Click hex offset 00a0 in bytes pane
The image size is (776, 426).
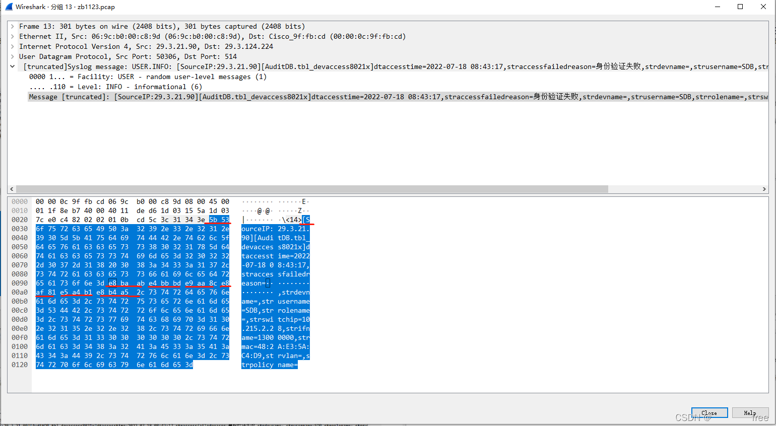[x=20, y=292]
